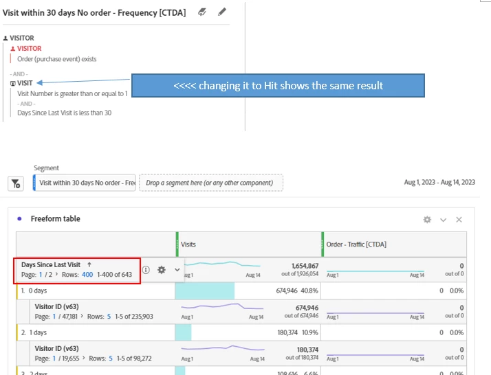
Task: Change rows 5 in Visitor ID under 1 days
Action: [x=111, y=359]
